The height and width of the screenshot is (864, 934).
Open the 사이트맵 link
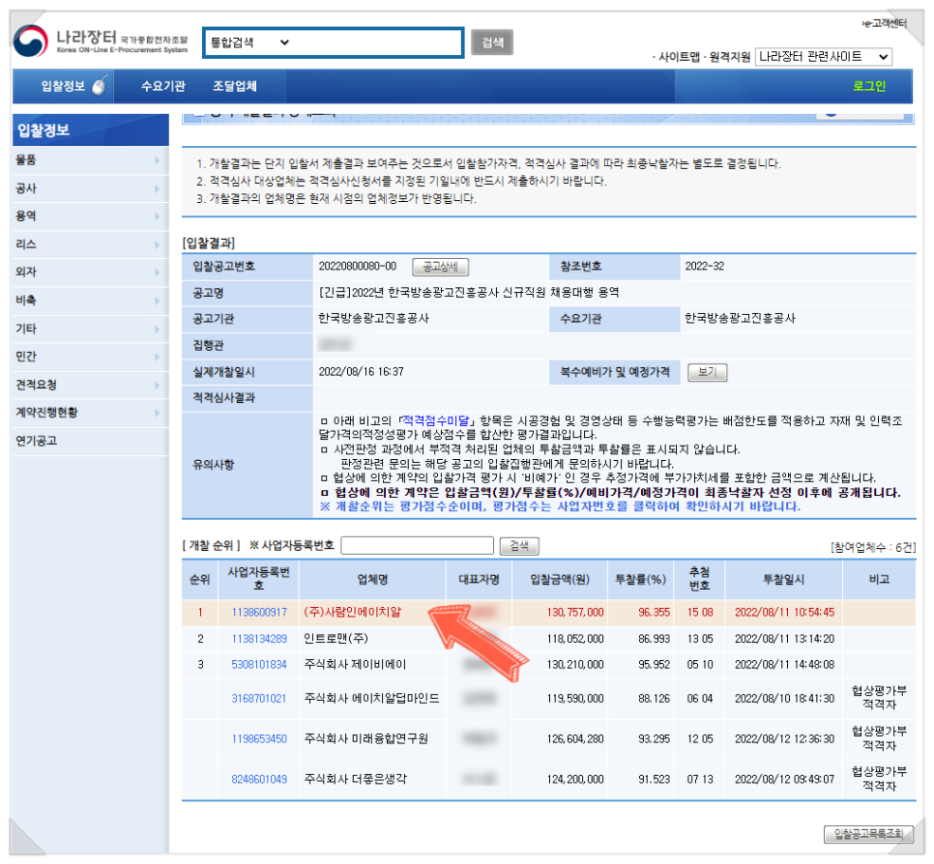(x=679, y=57)
